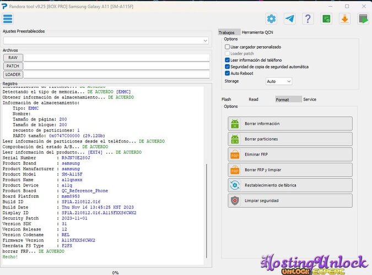
Task: Click the borrar FRP... DE ACUERDO line
Action: coord(33,251)
